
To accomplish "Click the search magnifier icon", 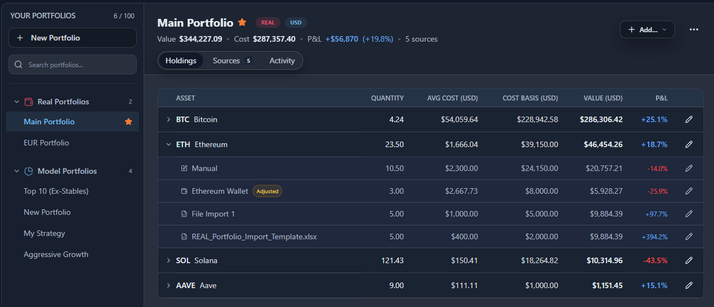I will tap(18, 64).
